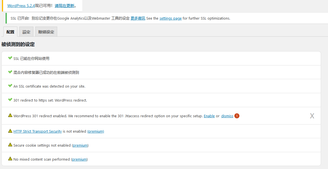Click the green checkmark beside 混合内容修复器
Screen dimensions: 328x169
(10, 72)
